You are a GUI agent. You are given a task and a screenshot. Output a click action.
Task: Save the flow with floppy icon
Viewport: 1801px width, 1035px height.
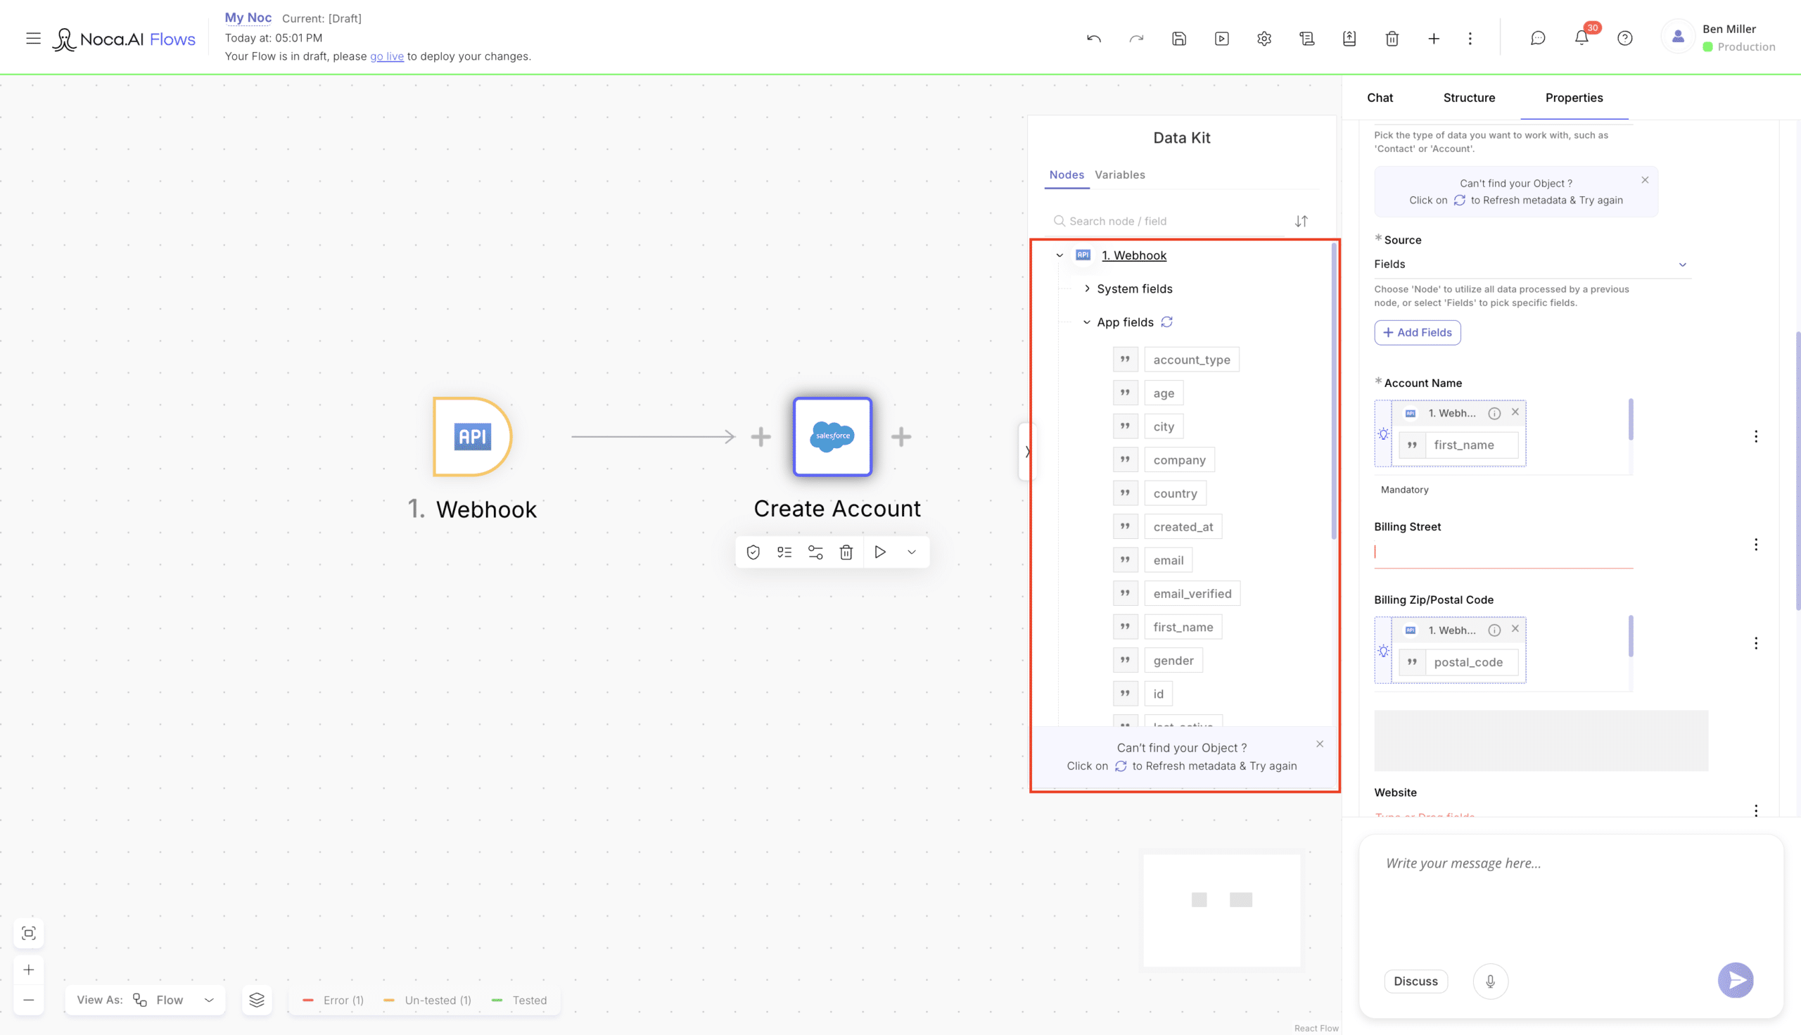1179,39
